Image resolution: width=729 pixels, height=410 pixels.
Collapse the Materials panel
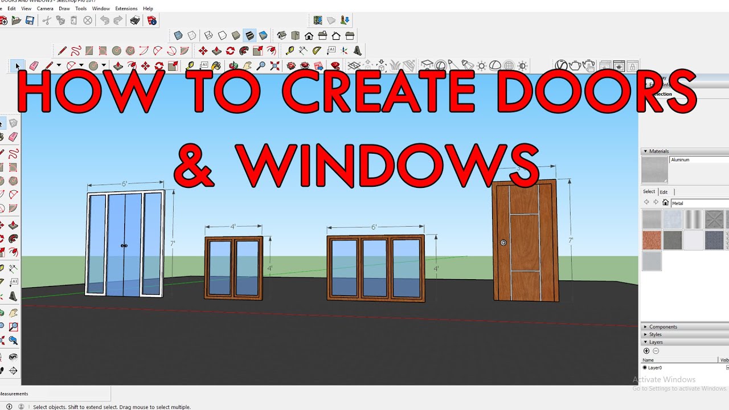[645, 151]
